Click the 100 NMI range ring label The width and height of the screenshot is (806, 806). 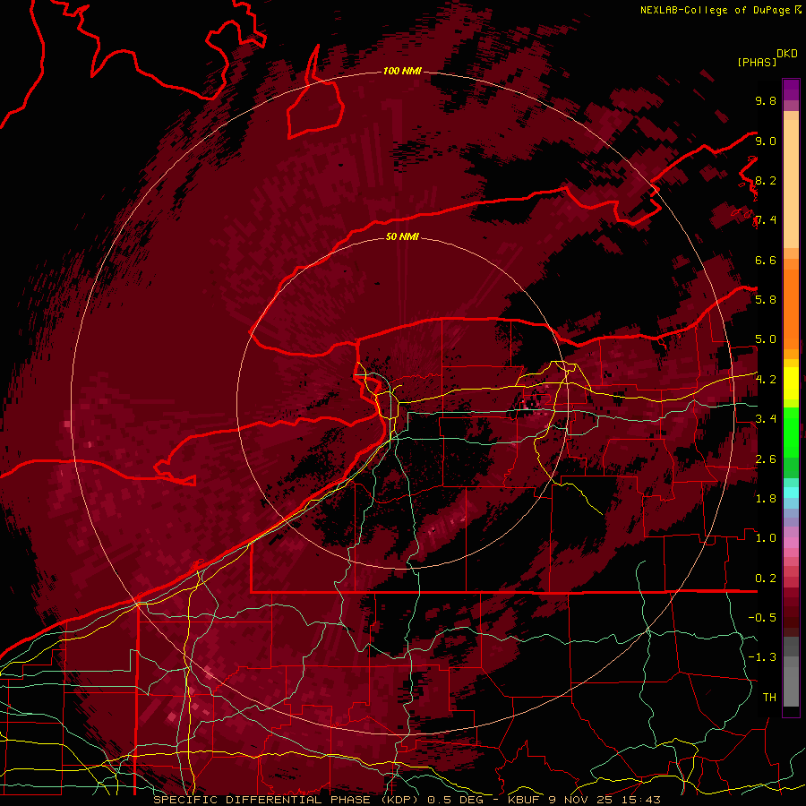[x=402, y=71]
